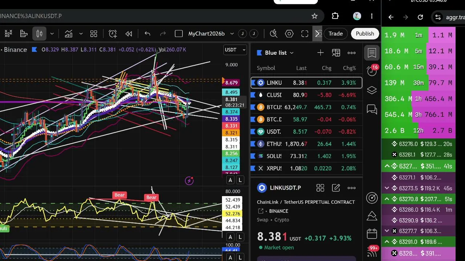Toggle auto scale A on bottom stochastic pane

coord(230,258)
